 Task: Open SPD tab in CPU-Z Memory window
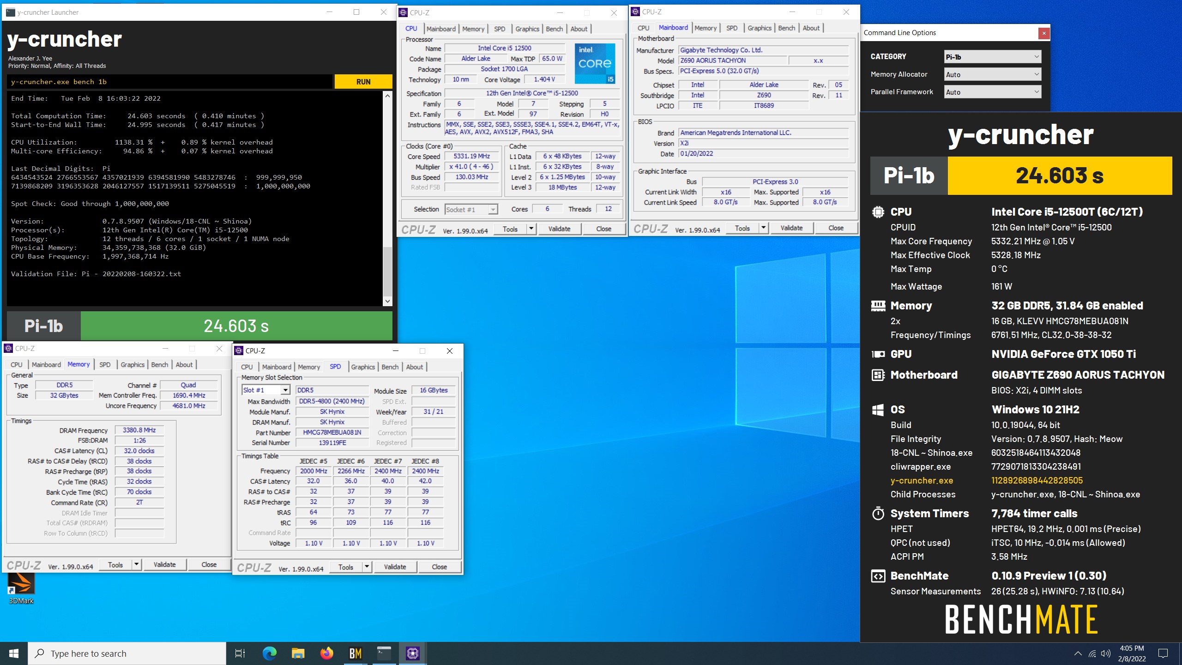(x=105, y=364)
